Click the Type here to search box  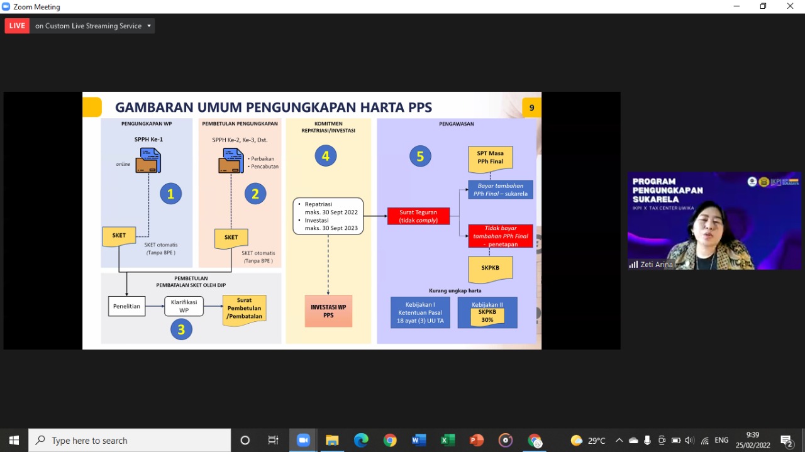[x=130, y=441]
